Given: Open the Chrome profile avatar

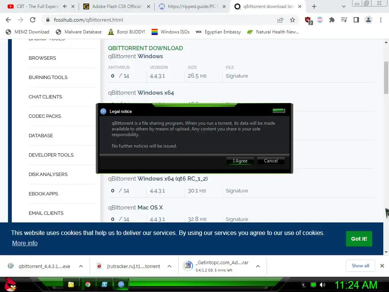Looking at the screenshot, I should 368,20.
